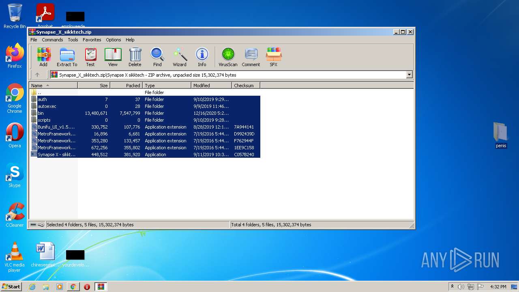
Task: Click the Test archive icon
Action: 90,57
